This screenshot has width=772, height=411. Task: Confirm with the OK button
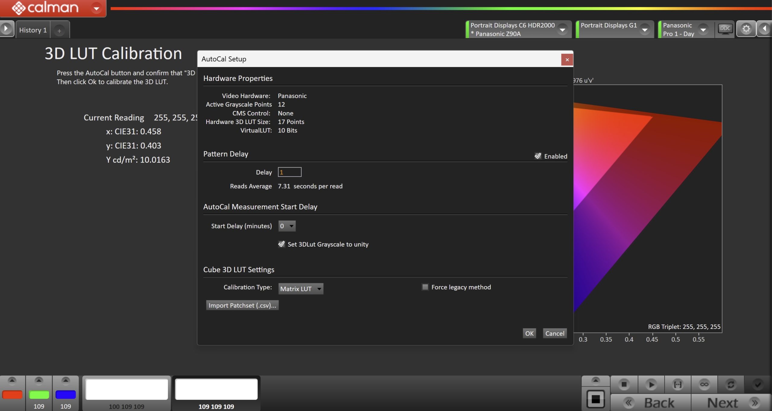click(529, 333)
